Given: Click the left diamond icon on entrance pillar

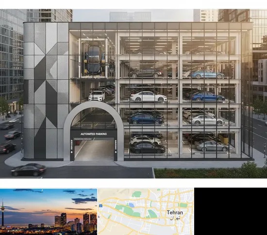Looking at the screenshot, I should 72,152.
